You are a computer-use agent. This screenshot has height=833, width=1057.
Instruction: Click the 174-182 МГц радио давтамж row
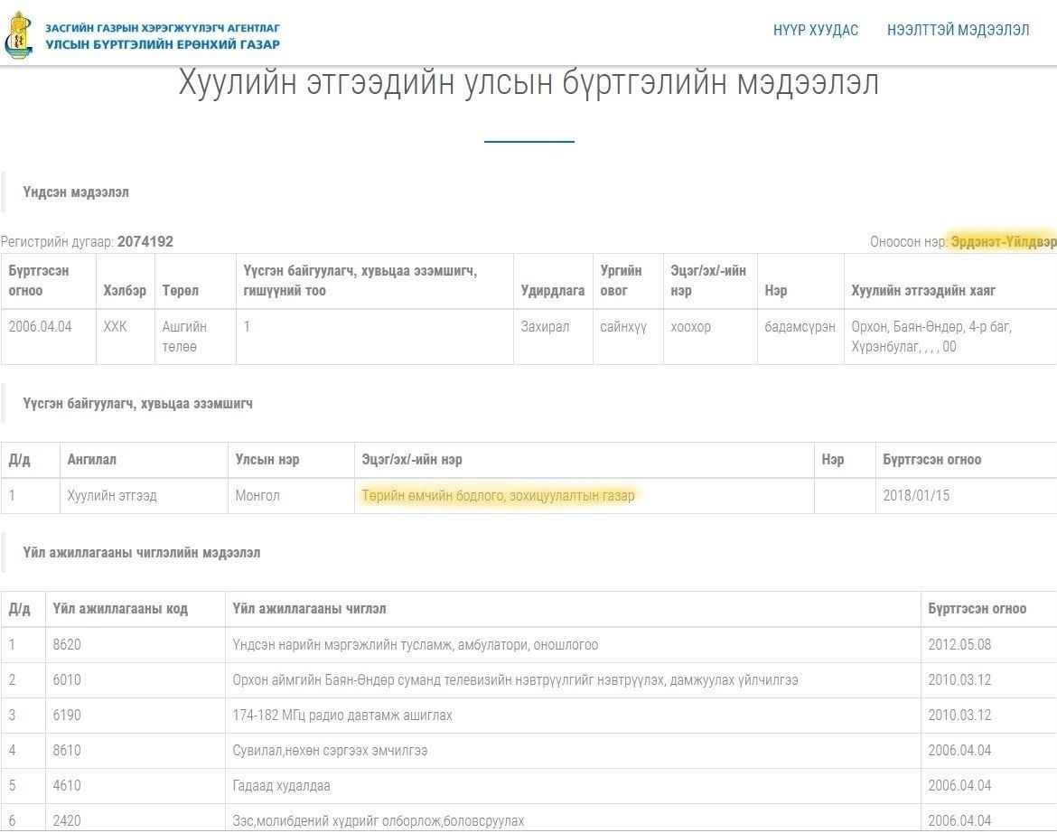coord(342,716)
